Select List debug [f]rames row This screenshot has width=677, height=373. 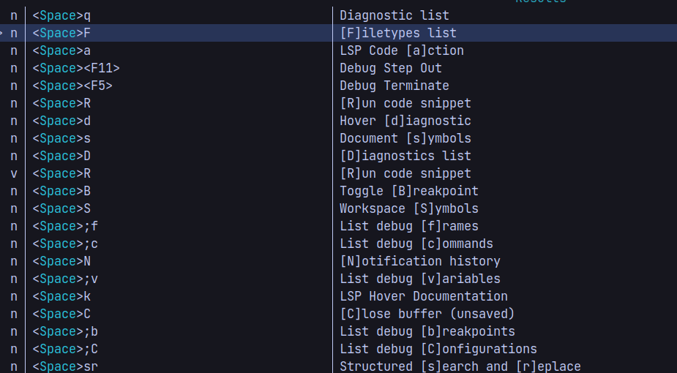point(338,226)
